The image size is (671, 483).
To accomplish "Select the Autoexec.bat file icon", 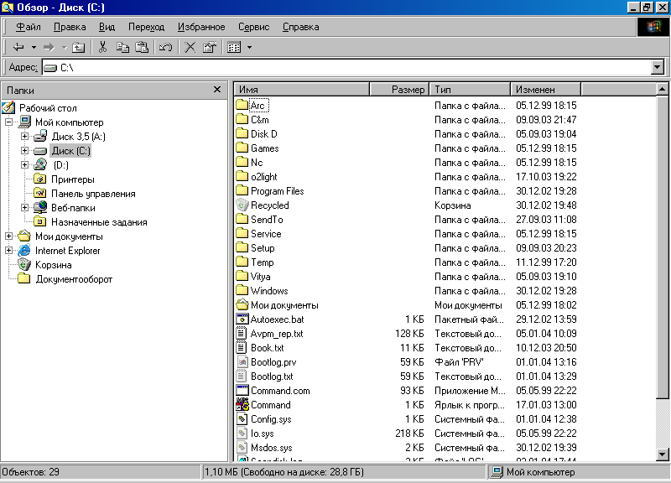I will point(242,319).
